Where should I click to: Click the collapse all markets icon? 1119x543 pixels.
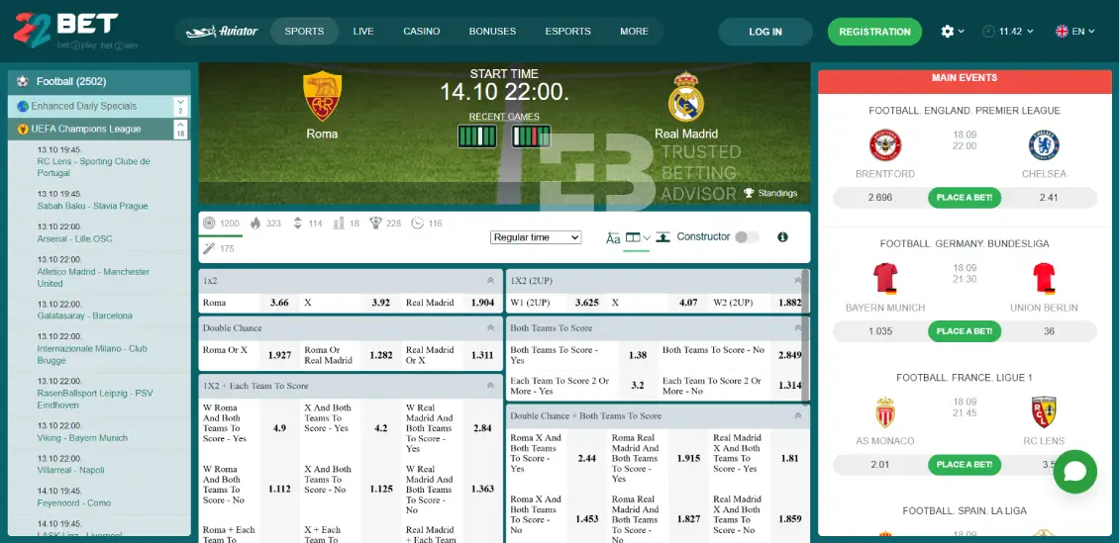pos(662,237)
